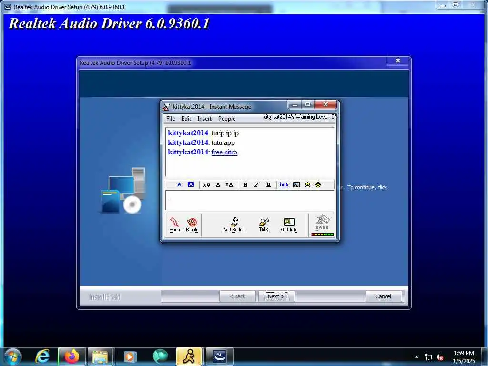Send the instant message
Image resolution: width=488 pixels, height=366 pixels.
(322, 225)
